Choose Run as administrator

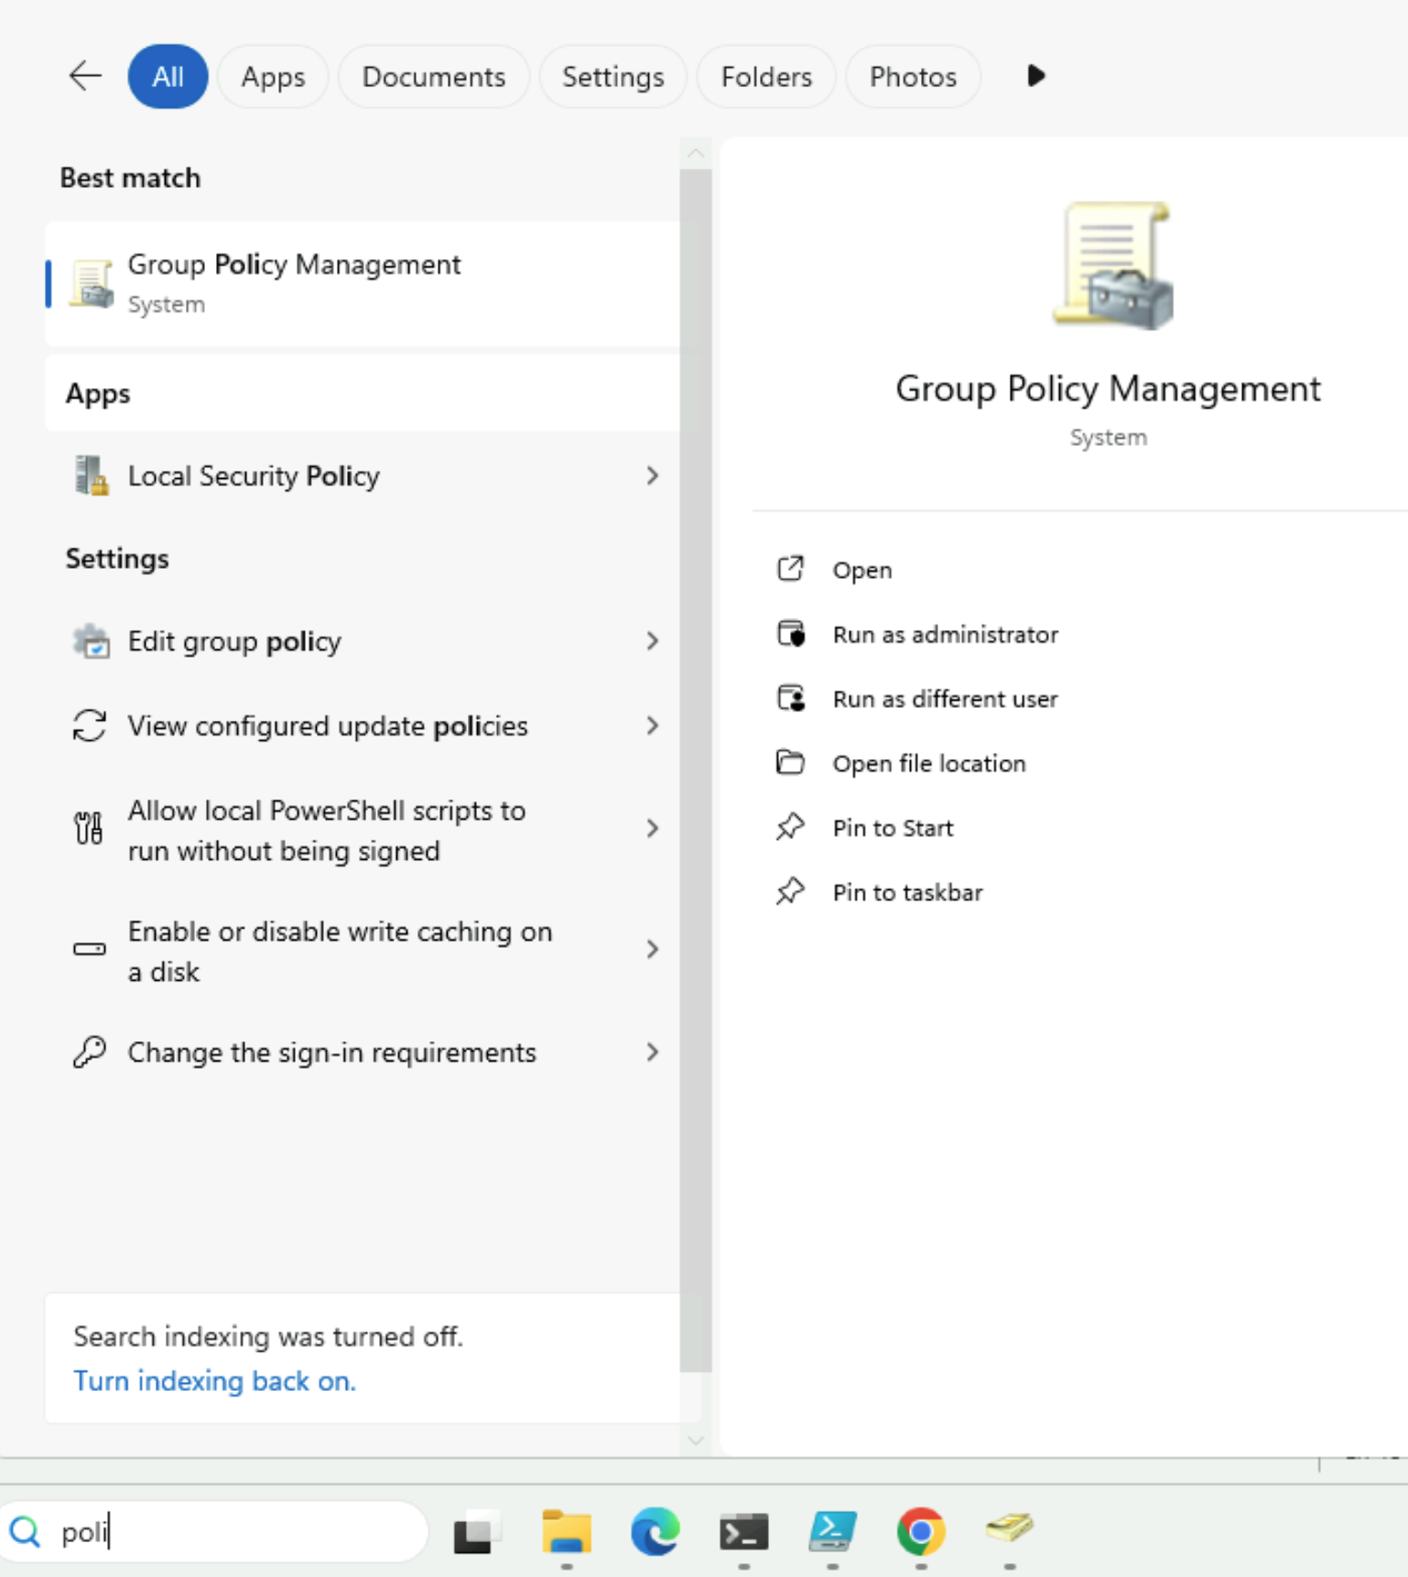(945, 635)
